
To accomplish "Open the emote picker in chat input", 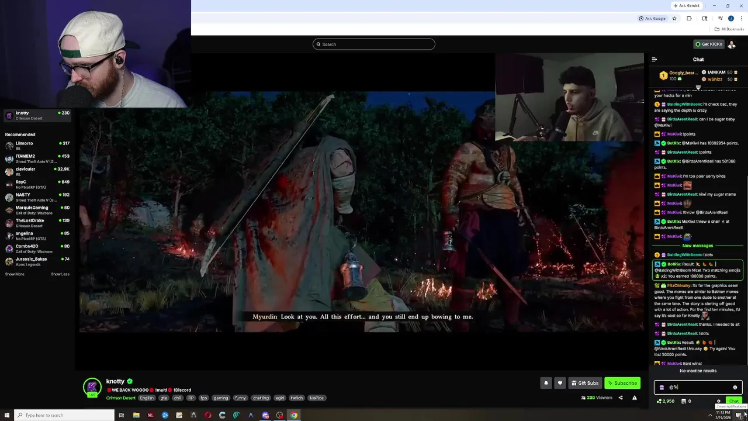I will (735, 387).
